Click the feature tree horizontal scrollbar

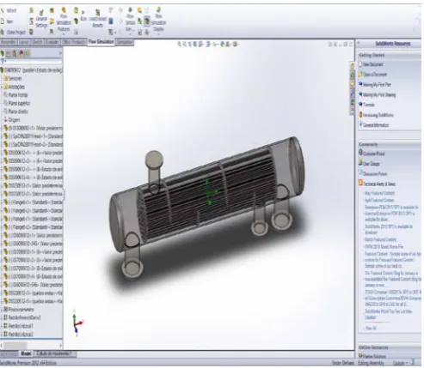click(x=31, y=345)
